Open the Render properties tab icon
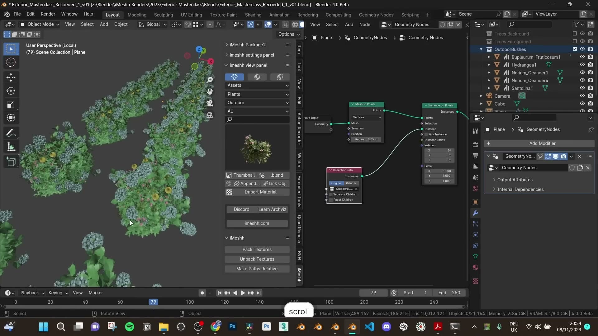 coord(475,145)
